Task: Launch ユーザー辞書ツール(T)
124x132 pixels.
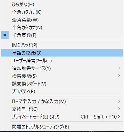Action: (x=62, y=61)
